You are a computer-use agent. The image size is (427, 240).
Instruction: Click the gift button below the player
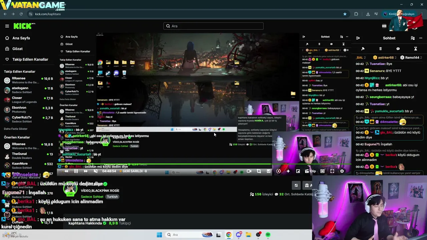pyautogui.click(x=308, y=185)
